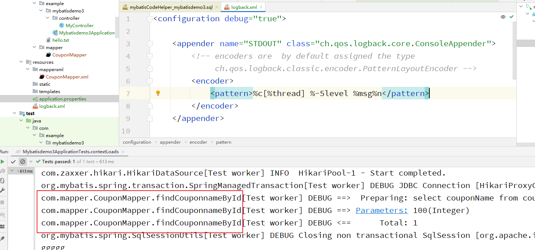Fold the encoder tag on line 6

click(149, 81)
